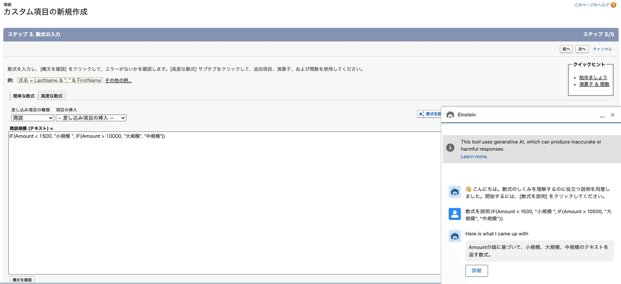Click the 構文を確認 button

click(22, 279)
